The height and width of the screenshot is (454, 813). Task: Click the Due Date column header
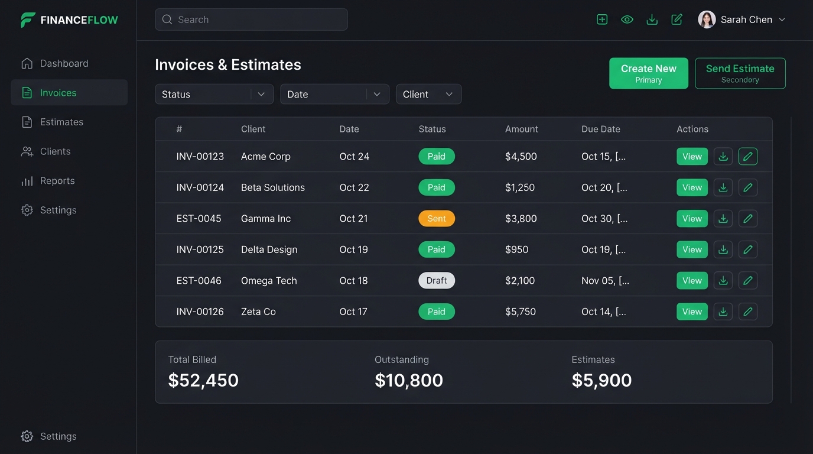pyautogui.click(x=601, y=129)
